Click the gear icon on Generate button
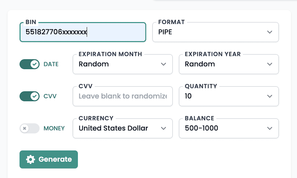The width and height of the screenshot is (297, 178). [30, 160]
